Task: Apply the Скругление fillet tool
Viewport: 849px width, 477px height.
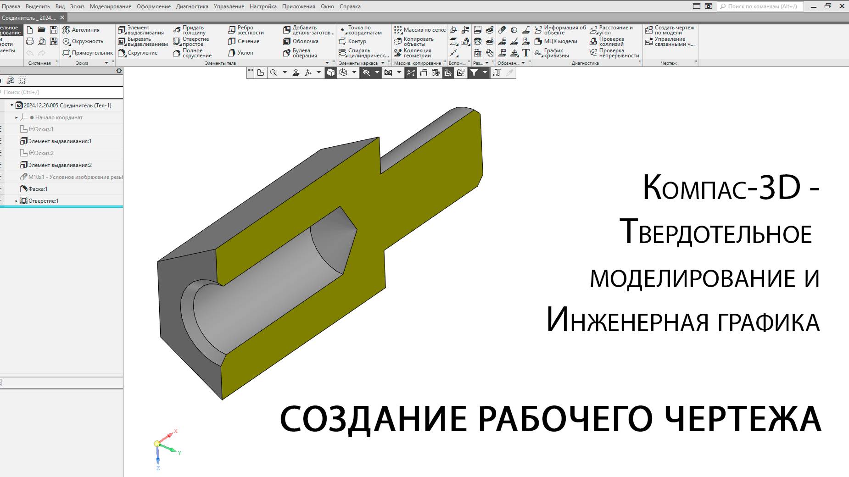Action: 138,53
